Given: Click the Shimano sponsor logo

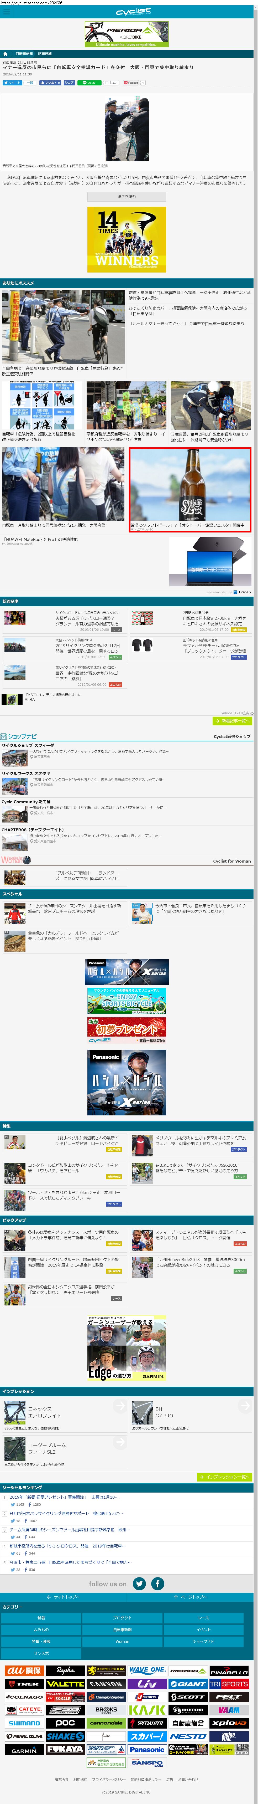Looking at the screenshot, I should click(x=24, y=1724).
